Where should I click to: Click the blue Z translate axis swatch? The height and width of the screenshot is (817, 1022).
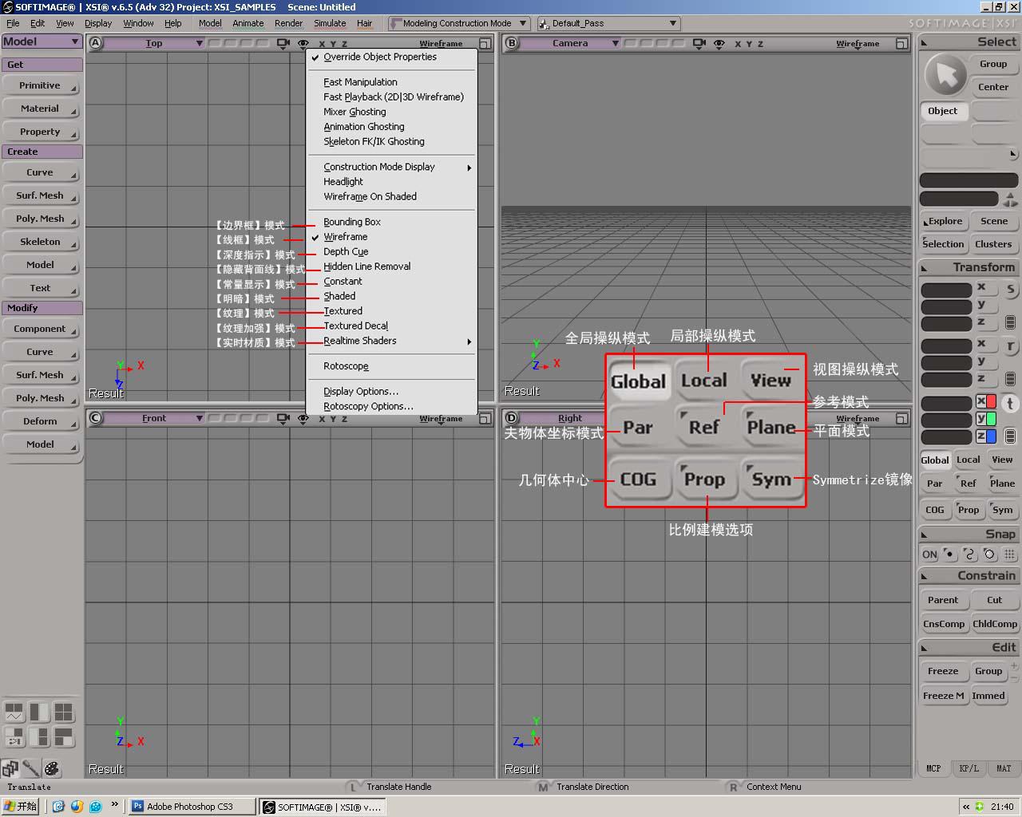(x=991, y=436)
